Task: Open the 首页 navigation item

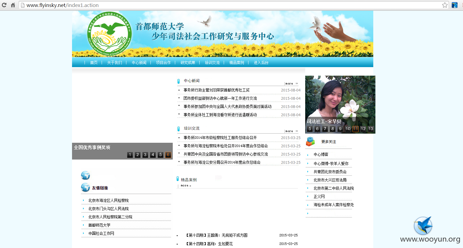Action: [94, 63]
